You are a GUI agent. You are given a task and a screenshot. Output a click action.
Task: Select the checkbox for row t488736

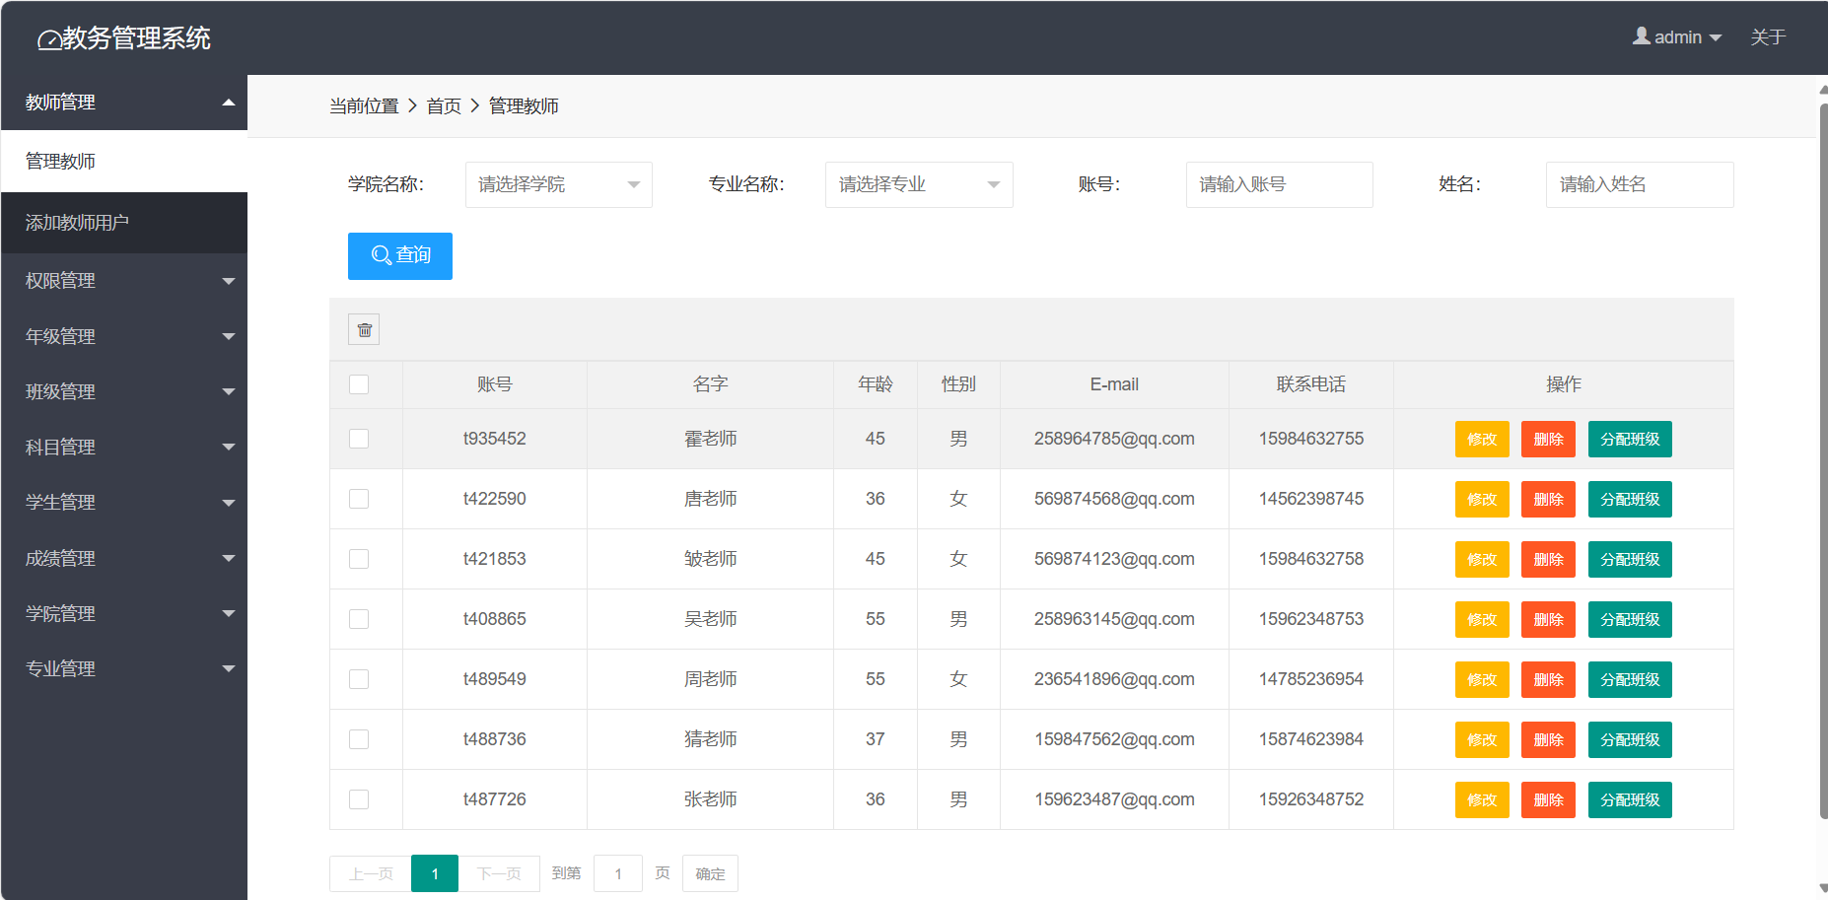[x=359, y=739]
